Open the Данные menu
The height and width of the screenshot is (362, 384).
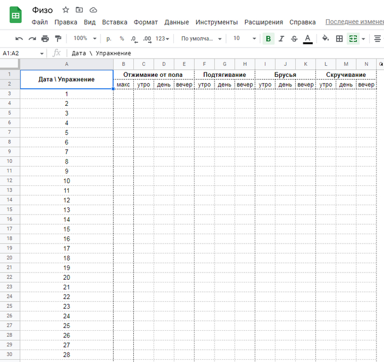pos(177,22)
